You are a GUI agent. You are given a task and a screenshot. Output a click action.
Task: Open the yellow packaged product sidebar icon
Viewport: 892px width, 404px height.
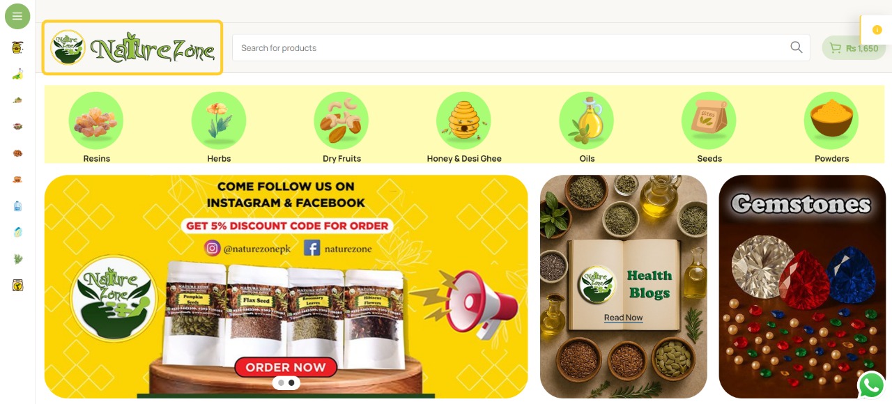click(17, 285)
